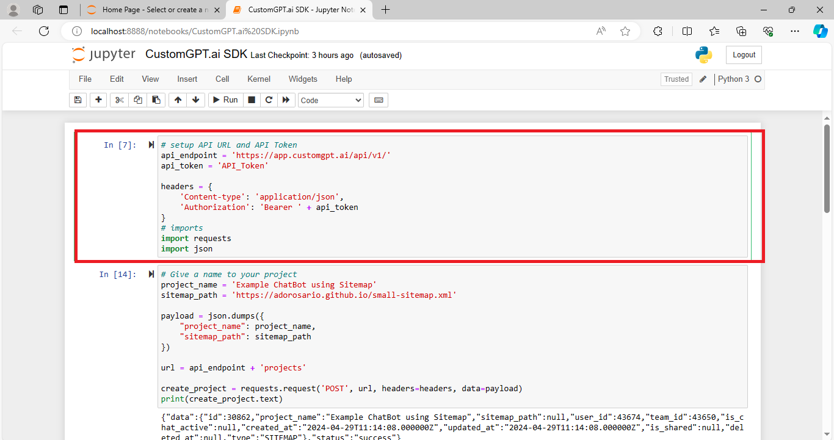Restart kernel and re-run notebook with fast-forward icon
The width and height of the screenshot is (834, 440).
pos(286,99)
